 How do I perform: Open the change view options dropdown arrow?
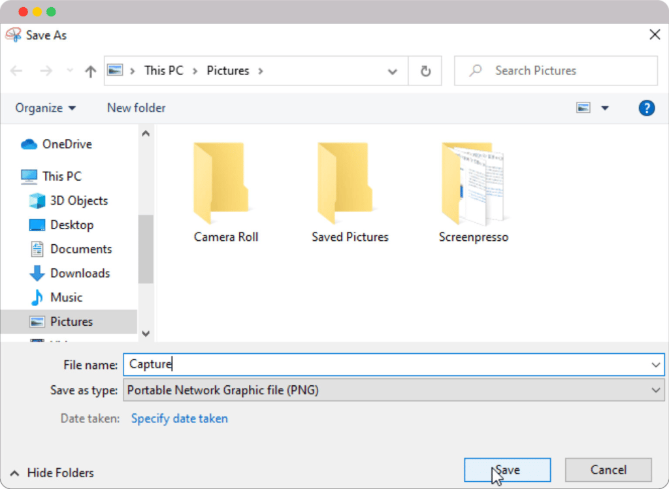pyautogui.click(x=605, y=108)
